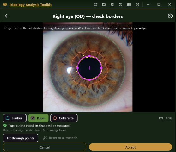176x152 pixels.
Task: Click the left magenta pupil handle
Action: (x=77, y=68)
